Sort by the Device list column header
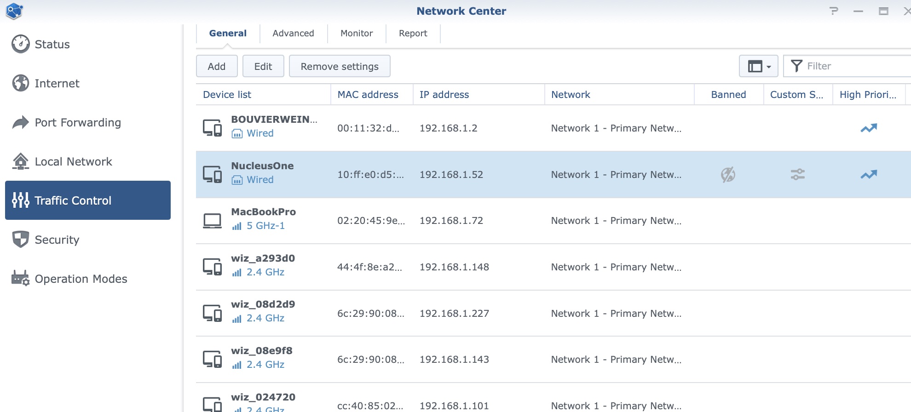Image resolution: width=911 pixels, height=412 pixels. 227,95
